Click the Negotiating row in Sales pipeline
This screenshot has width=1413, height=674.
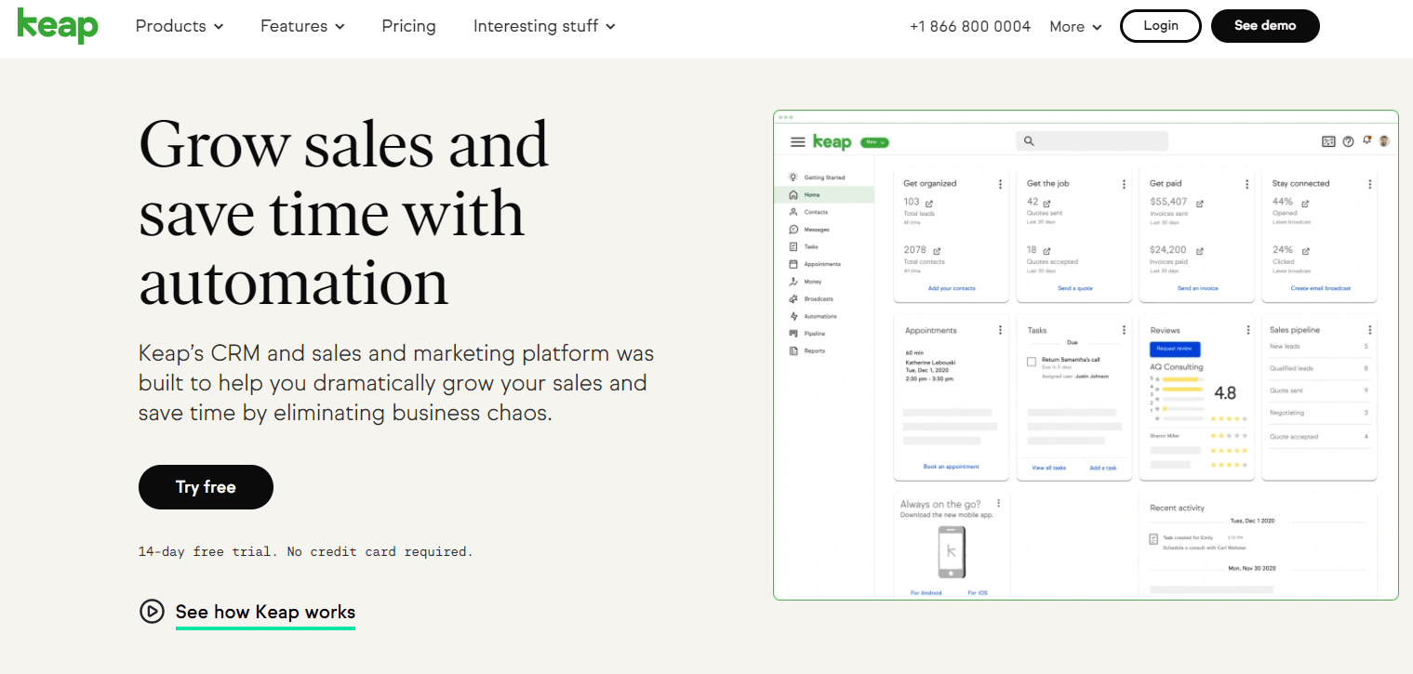1319,413
